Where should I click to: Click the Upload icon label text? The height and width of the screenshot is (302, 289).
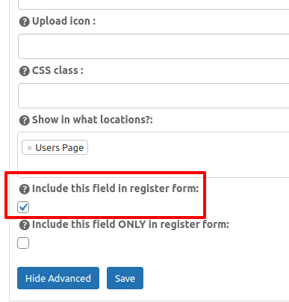64,21
